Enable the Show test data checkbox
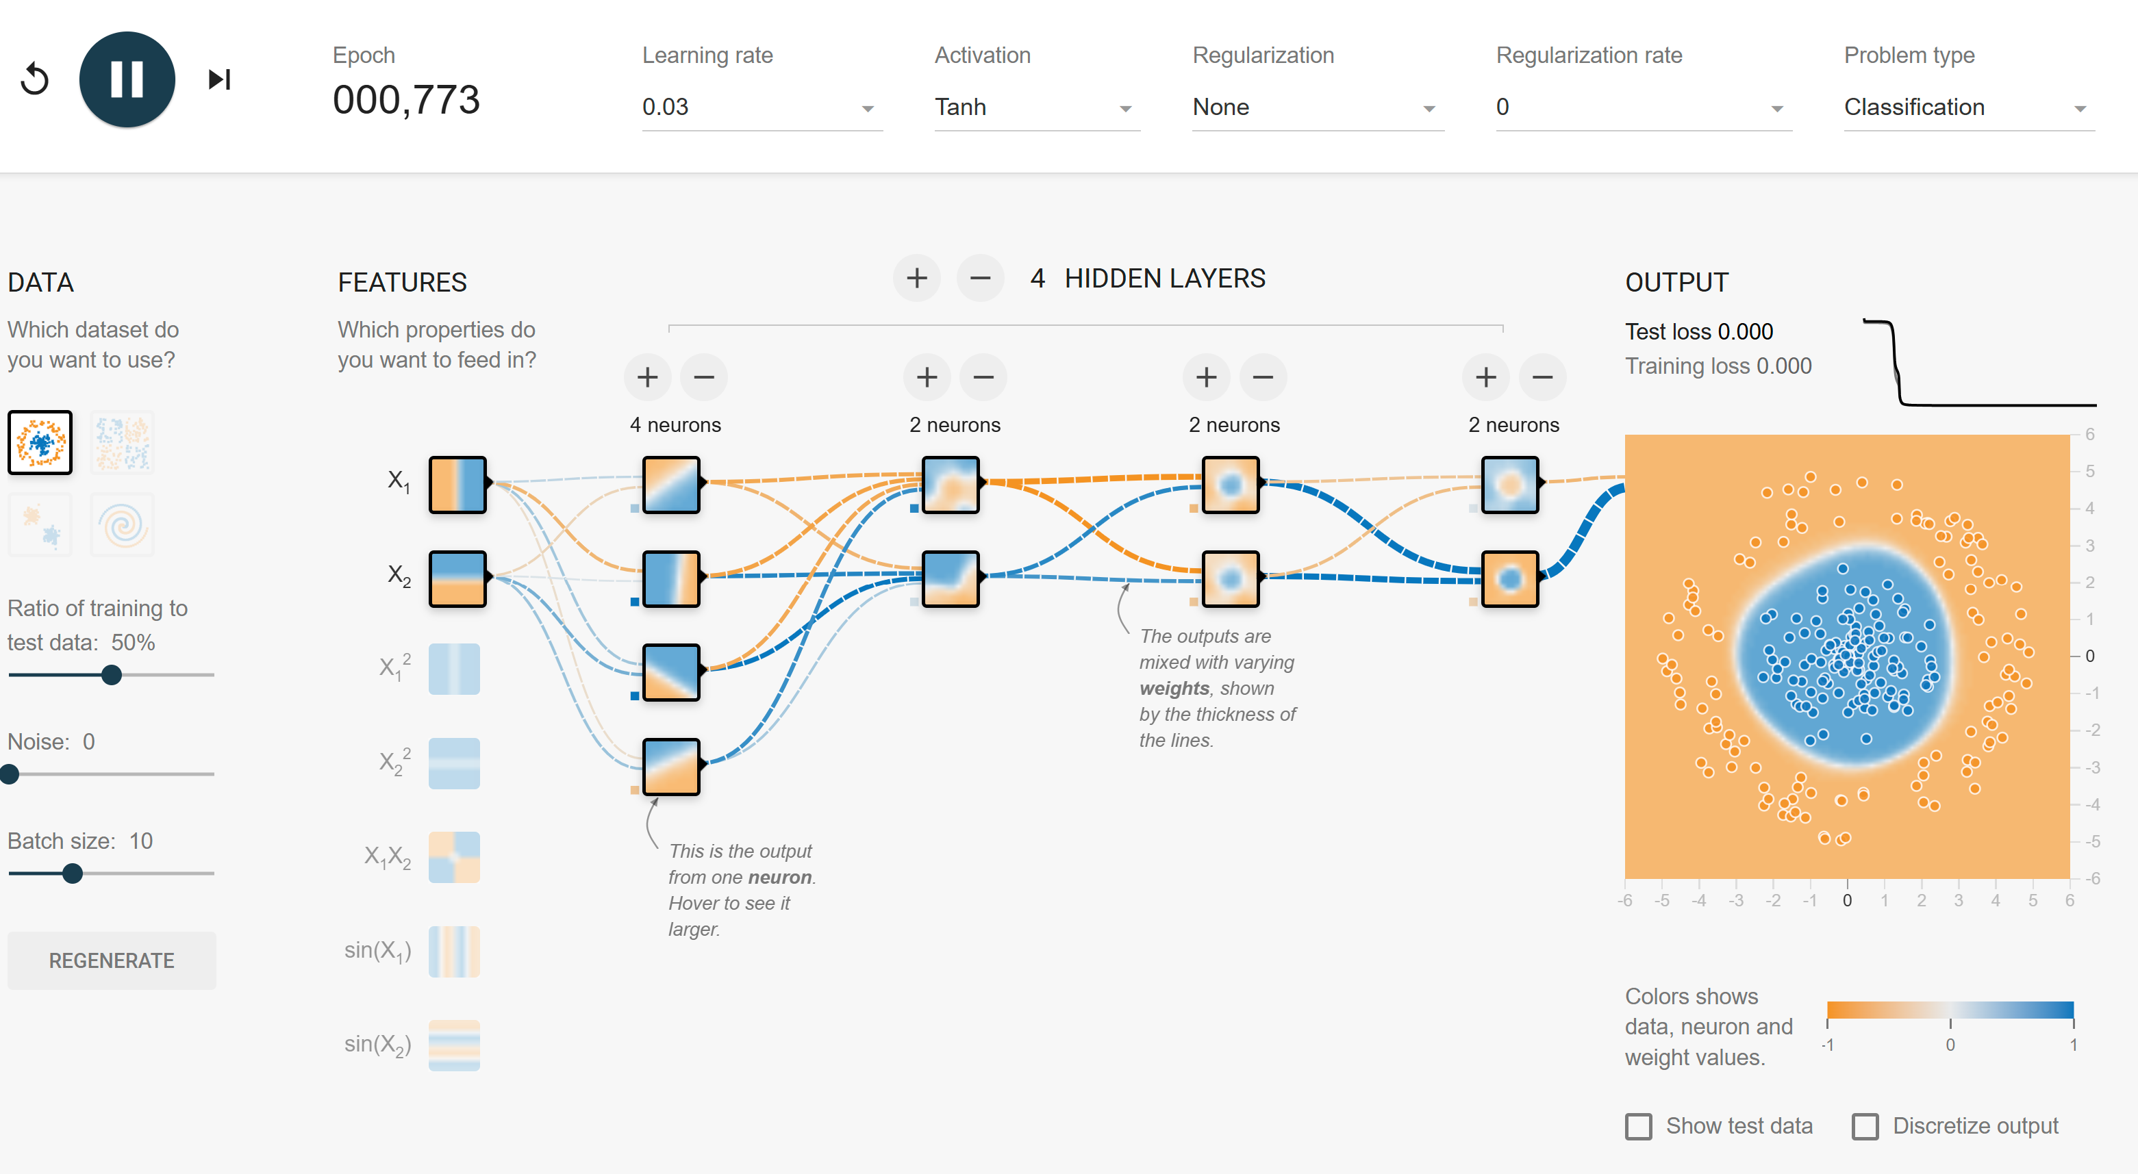Screen dimensions: 2138x1174 pyautogui.click(x=1638, y=1126)
